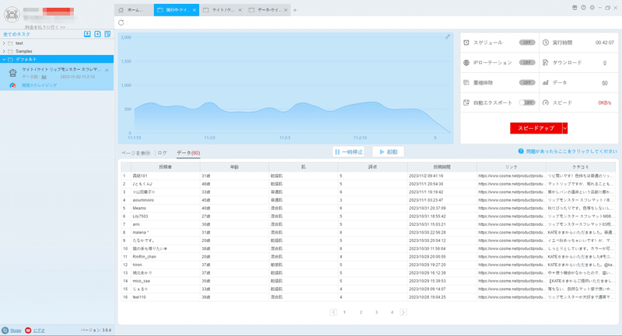Click the gauge icon beside スピード

[x=546, y=102]
